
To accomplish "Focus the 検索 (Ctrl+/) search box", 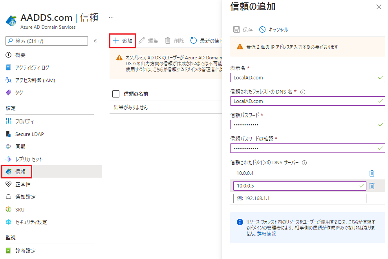I will click(47, 41).
